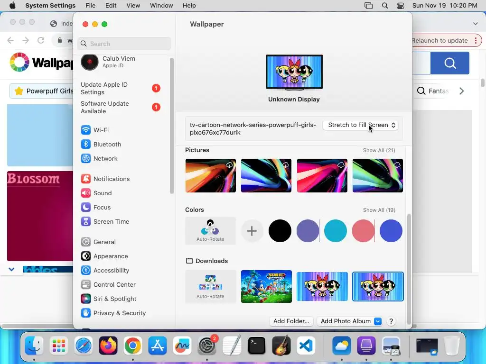This screenshot has width=486, height=364.
Task: Open Wi-Fi settings in sidebar
Action: [94, 130]
